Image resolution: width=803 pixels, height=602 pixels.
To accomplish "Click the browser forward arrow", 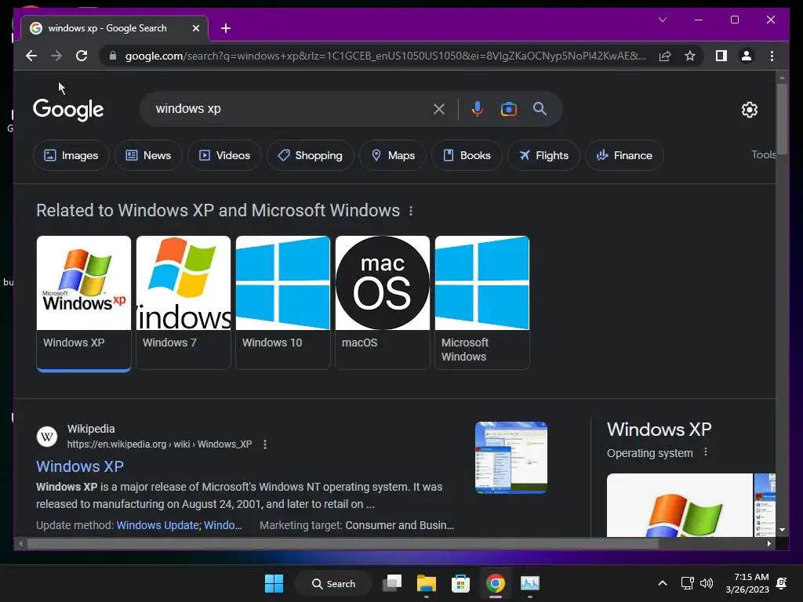I will point(56,56).
